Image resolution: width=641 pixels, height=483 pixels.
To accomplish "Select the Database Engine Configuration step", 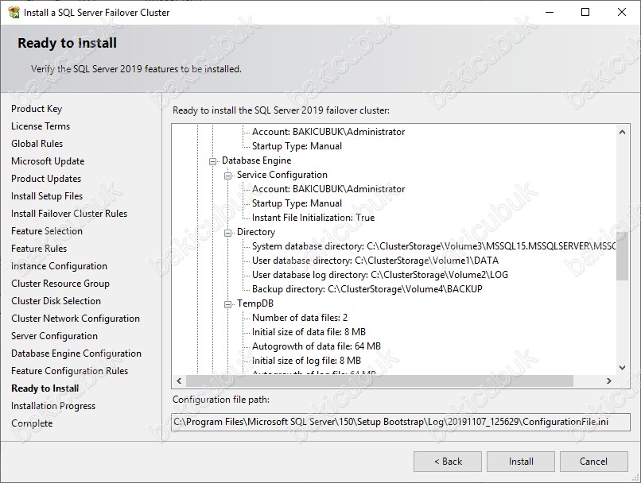I will click(x=76, y=354).
